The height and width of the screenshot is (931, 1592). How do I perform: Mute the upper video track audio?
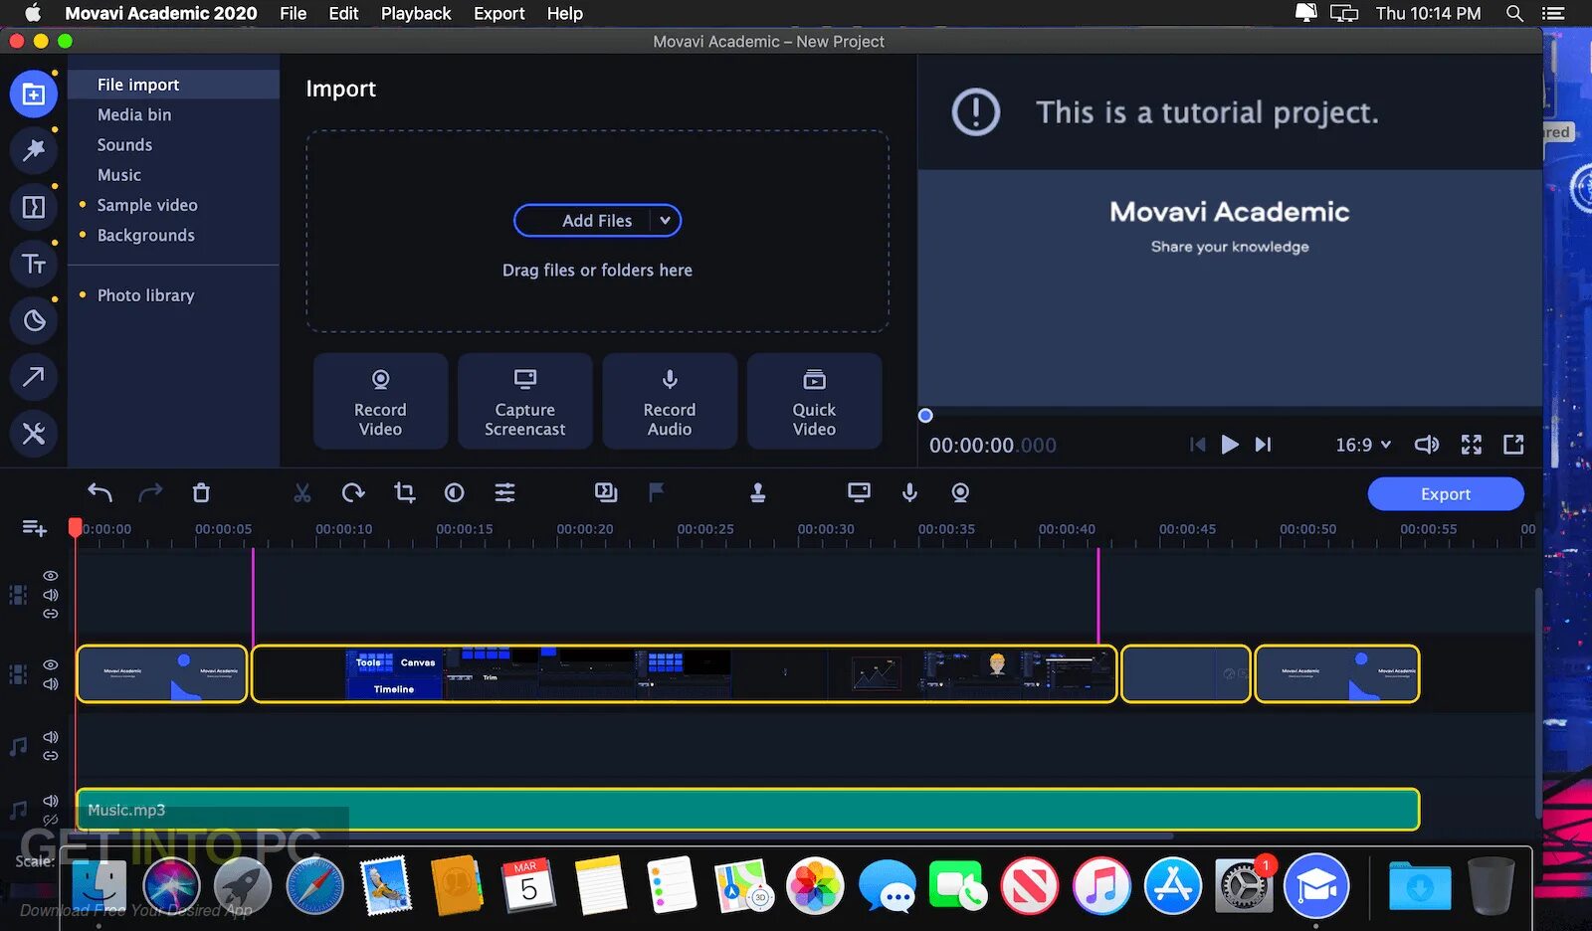coord(51,595)
